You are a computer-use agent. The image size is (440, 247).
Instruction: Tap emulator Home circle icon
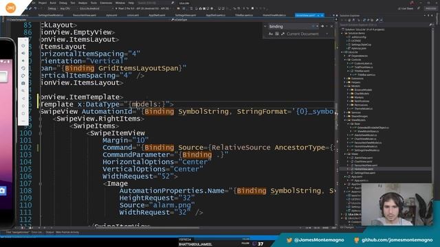[x=23, y=106]
